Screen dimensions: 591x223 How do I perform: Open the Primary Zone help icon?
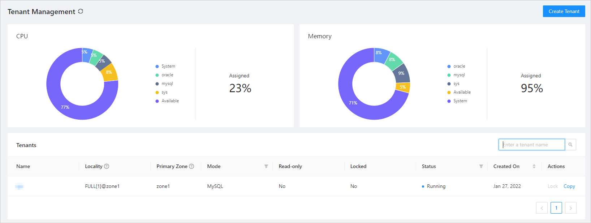(x=191, y=166)
